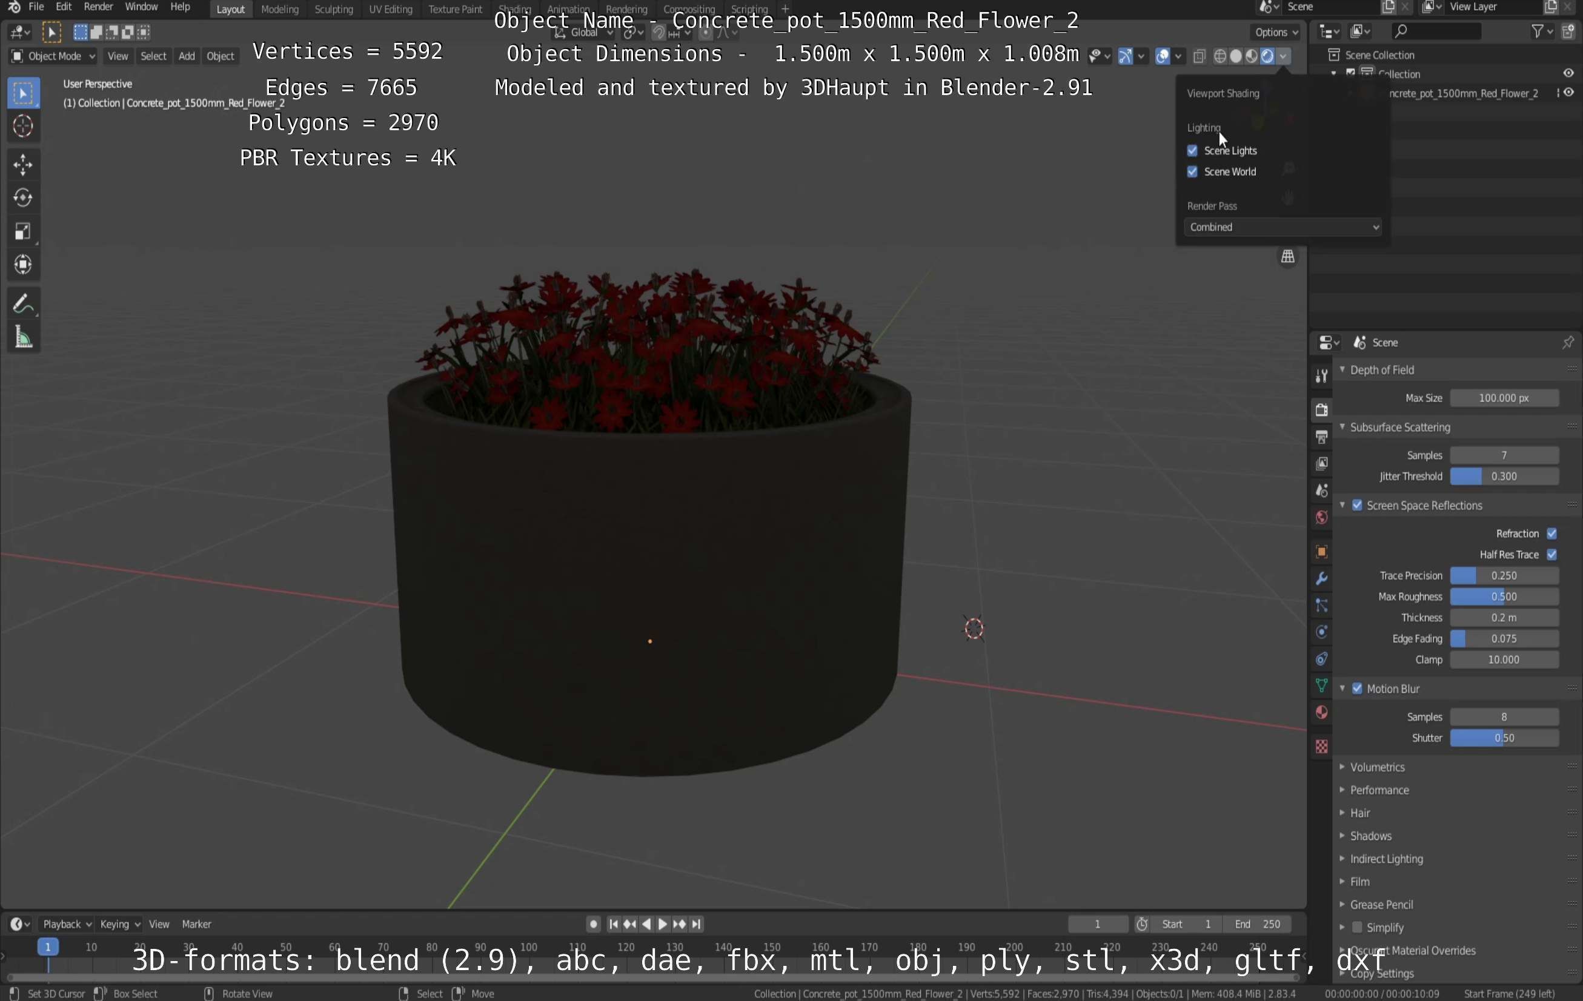The width and height of the screenshot is (1583, 1001).
Task: Open the File menu
Action: coord(36,7)
